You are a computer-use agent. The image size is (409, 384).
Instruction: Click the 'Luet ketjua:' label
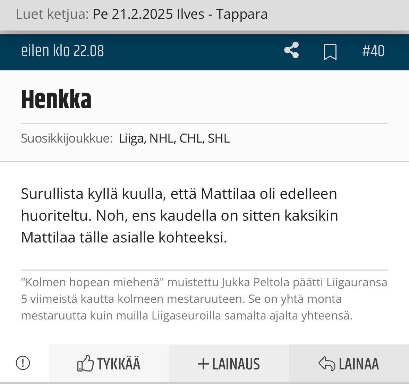pyautogui.click(x=52, y=15)
